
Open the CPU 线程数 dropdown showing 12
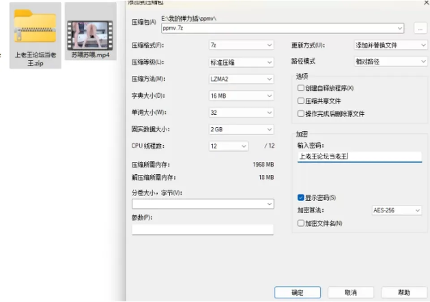[x=228, y=146]
